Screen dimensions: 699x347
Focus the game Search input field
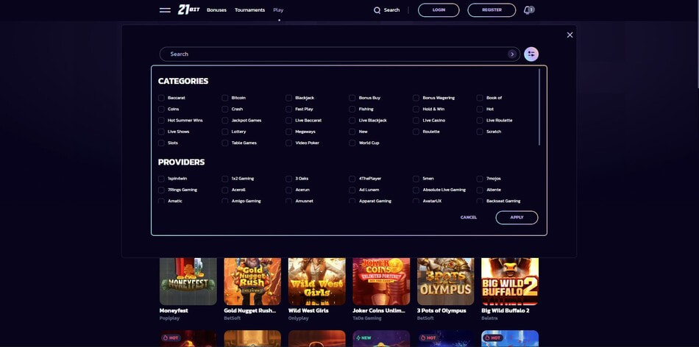click(340, 54)
